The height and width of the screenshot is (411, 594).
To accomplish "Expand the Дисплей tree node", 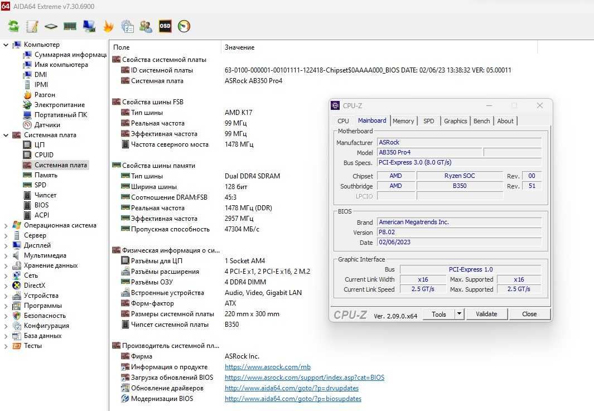I will click(x=6, y=245).
